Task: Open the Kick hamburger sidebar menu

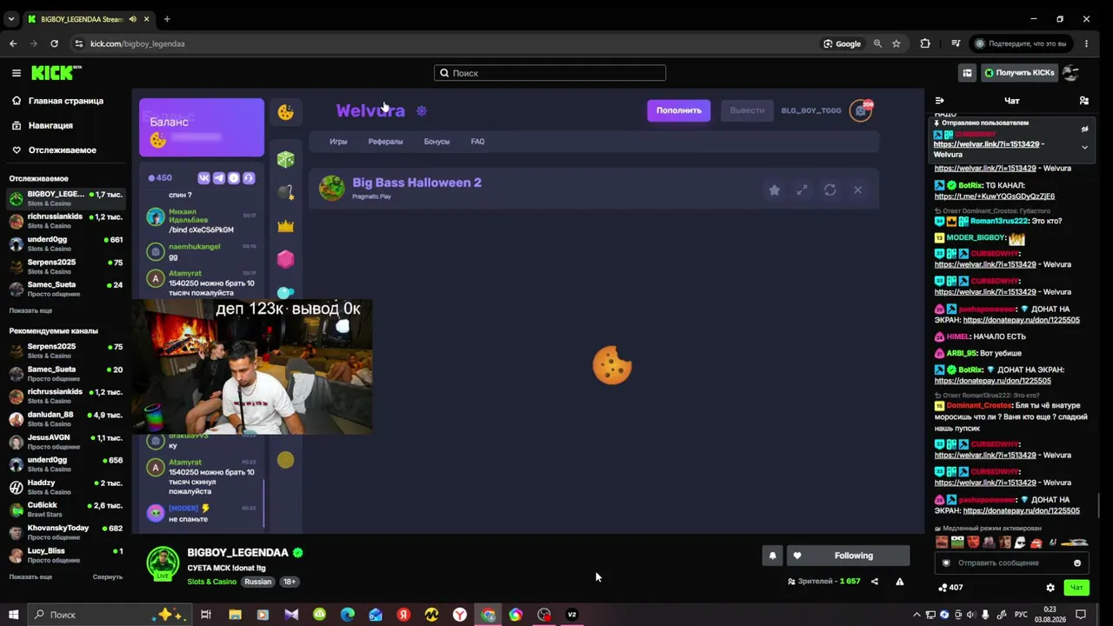Action: point(16,73)
